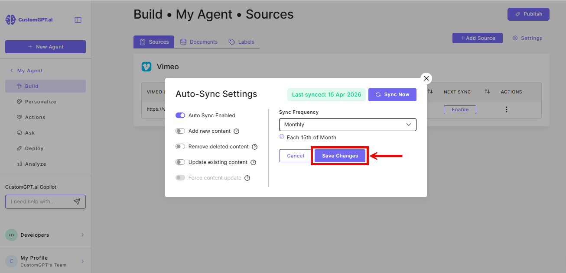Save the auto-sync changes
The width and height of the screenshot is (566, 273).
[x=340, y=156]
